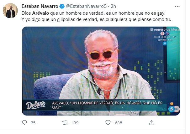The width and height of the screenshot is (190, 134).
Task: Click the 638 likes count
Action: (x=119, y=123)
